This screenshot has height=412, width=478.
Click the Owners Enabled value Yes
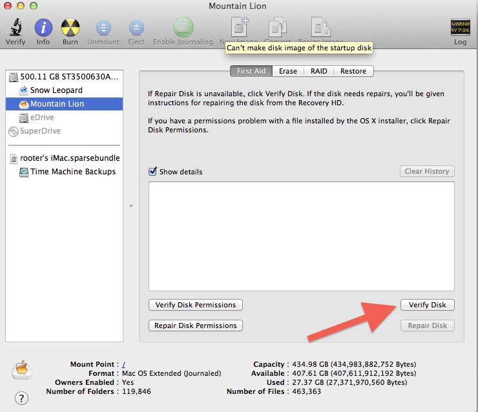[x=128, y=382]
